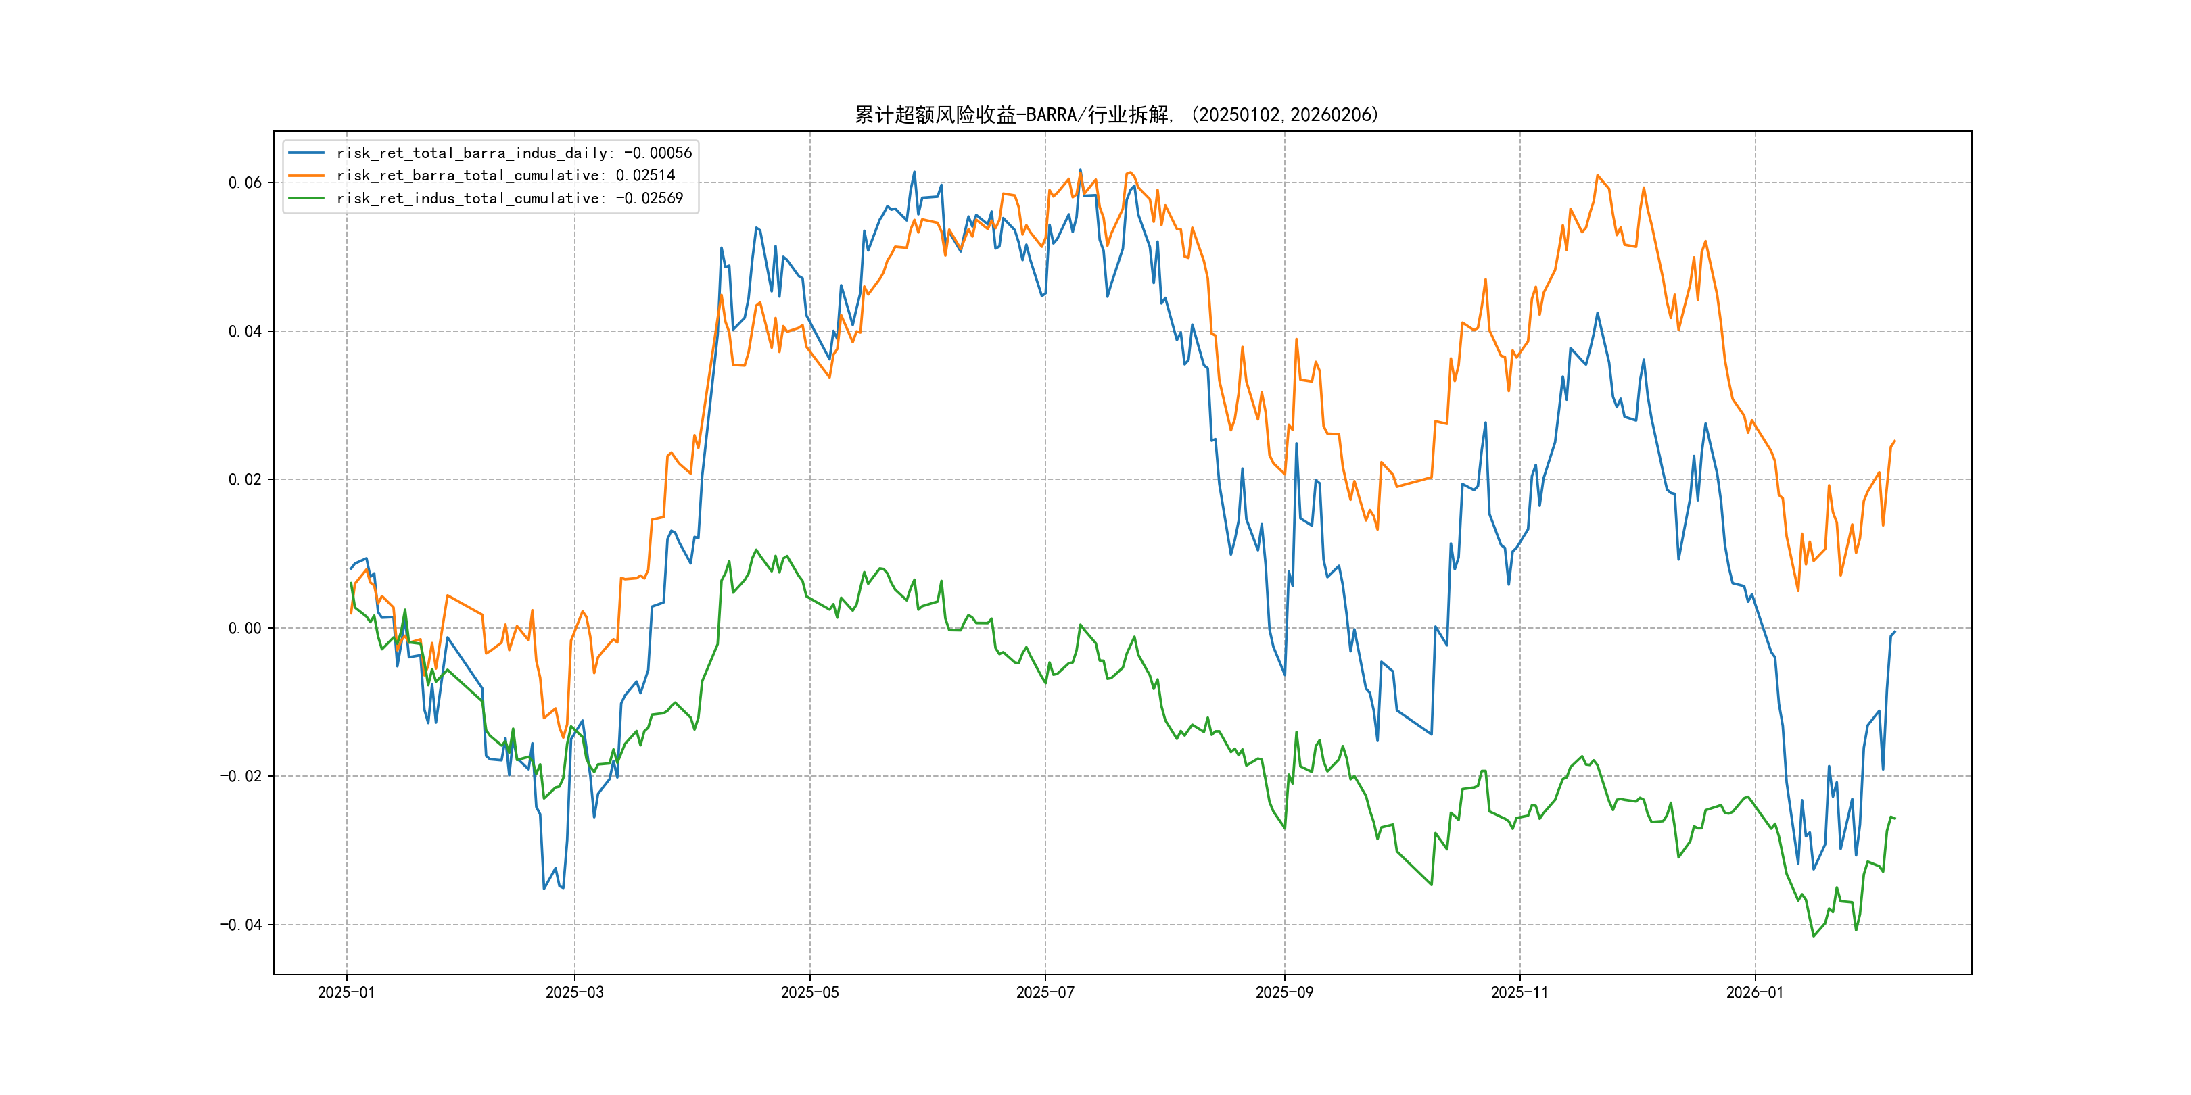
Task: Click the 2025-03 x-axis tick label
Action: click(x=574, y=992)
